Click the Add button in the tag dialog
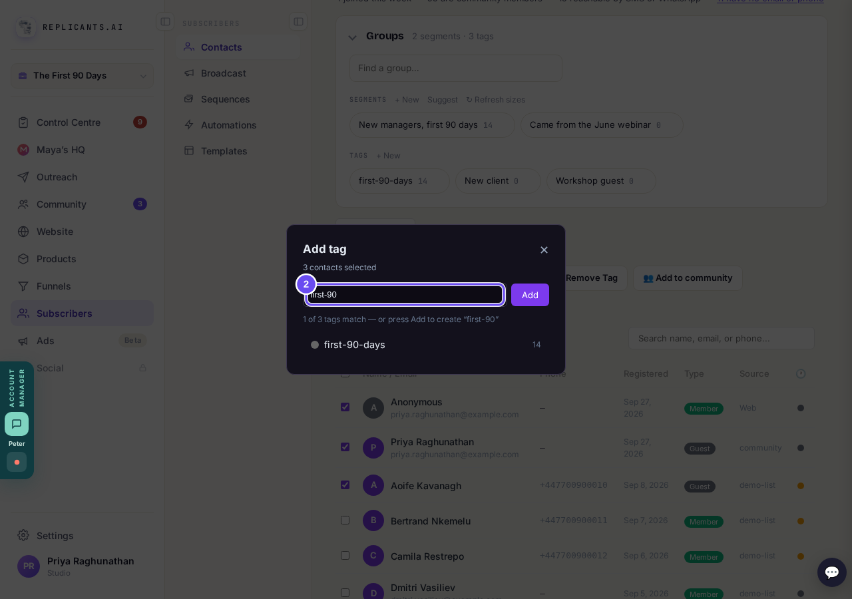852x599 pixels. click(530, 295)
